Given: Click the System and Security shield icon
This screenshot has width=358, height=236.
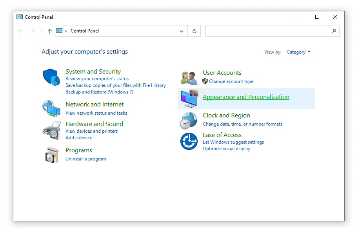Looking at the screenshot, I should [51, 77].
